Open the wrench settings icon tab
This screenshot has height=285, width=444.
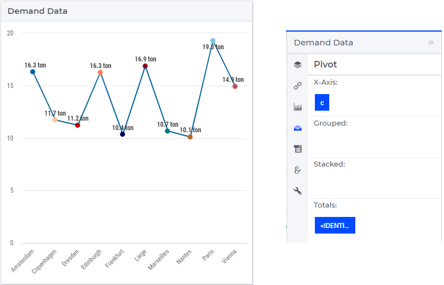pyautogui.click(x=297, y=191)
